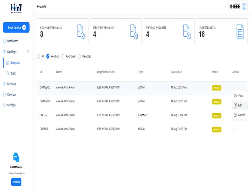Click the Total Requests list icon
252x189 pixels.
[x=240, y=32]
